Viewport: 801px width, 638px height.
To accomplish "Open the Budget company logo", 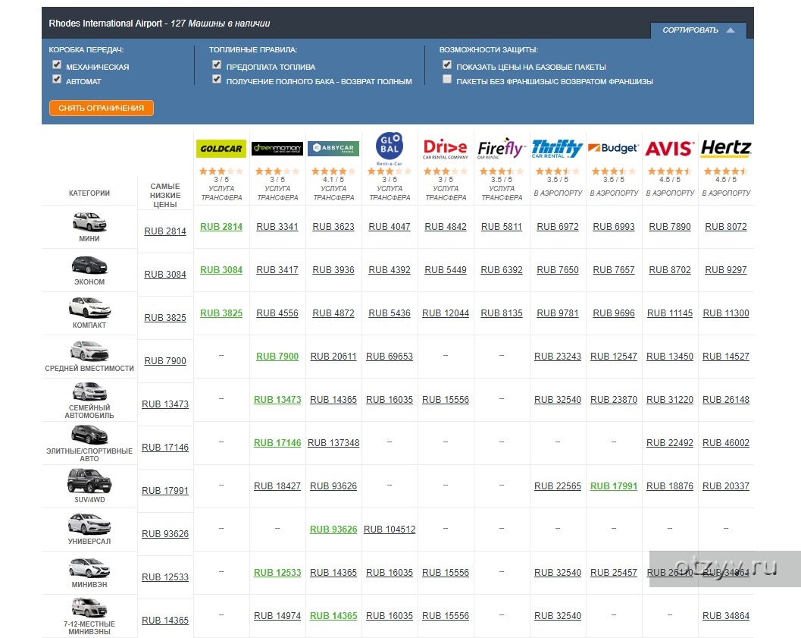I will 613,148.
